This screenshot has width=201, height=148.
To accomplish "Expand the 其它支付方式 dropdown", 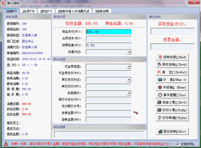I will [x=129, y=80].
